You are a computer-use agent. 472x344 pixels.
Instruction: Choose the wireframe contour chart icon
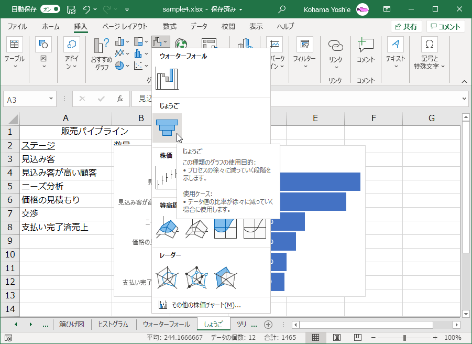click(x=255, y=228)
